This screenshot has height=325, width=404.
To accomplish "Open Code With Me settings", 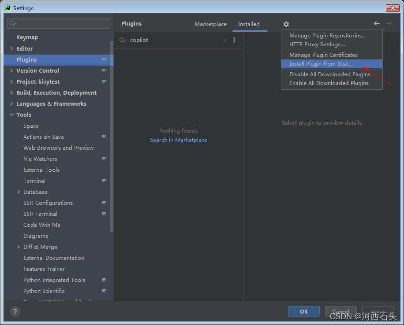I will pos(42,225).
